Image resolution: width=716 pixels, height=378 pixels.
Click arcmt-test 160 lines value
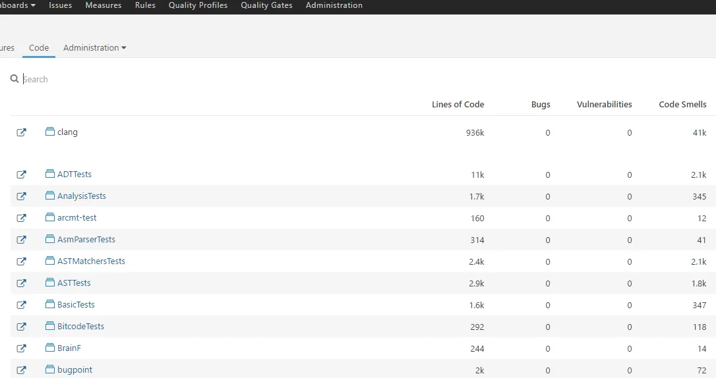tap(477, 219)
